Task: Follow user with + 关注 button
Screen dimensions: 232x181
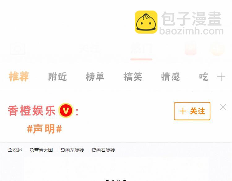Action: (192, 111)
